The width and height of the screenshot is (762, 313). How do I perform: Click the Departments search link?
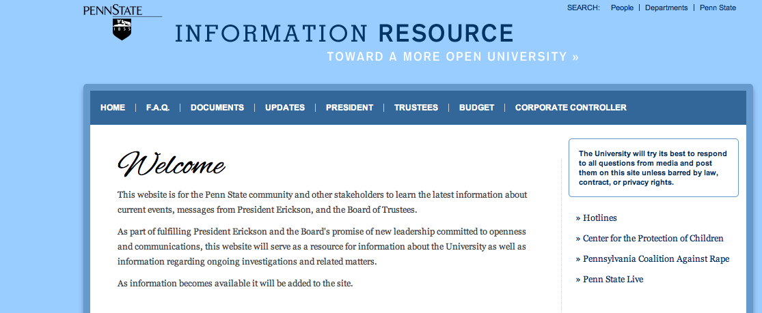point(666,8)
